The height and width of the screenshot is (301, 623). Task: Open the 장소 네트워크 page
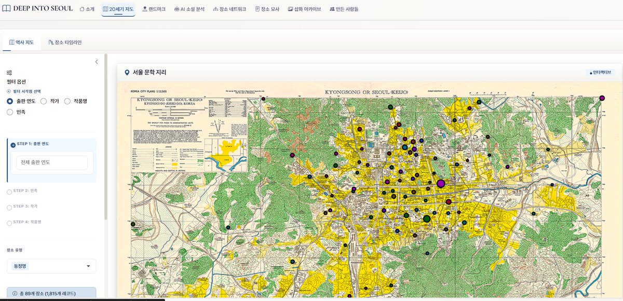click(x=229, y=9)
